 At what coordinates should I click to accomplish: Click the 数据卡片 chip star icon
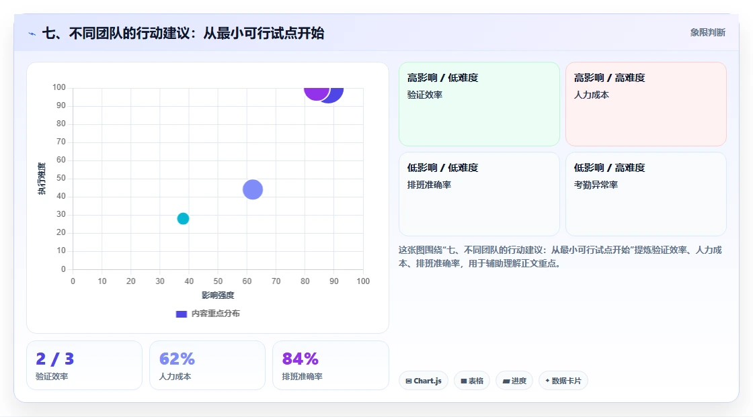pyautogui.click(x=547, y=381)
